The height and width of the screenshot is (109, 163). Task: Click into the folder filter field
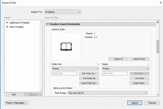coord(64,73)
